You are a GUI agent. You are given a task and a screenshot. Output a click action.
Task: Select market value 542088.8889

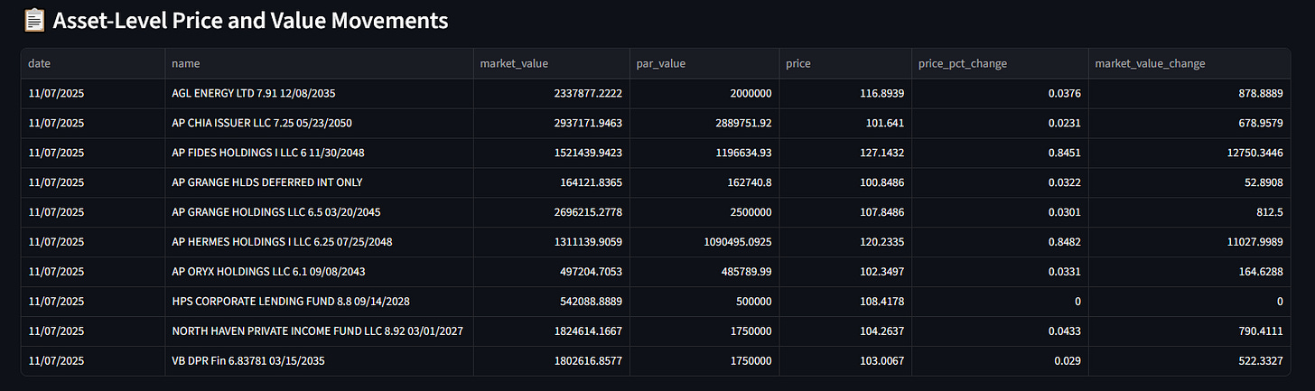point(551,302)
